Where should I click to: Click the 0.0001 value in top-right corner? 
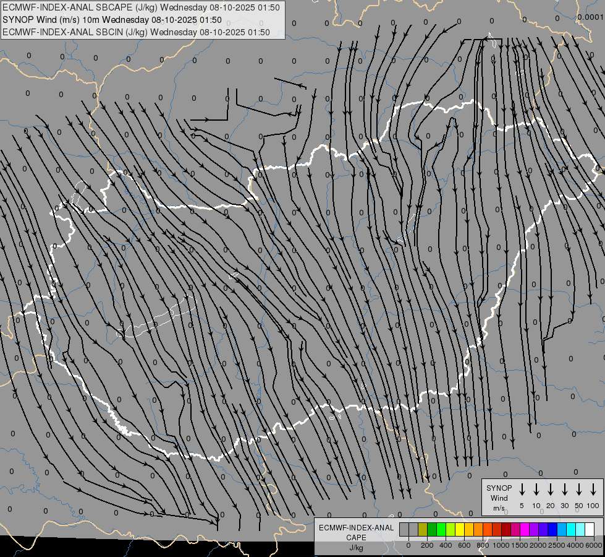click(x=590, y=17)
